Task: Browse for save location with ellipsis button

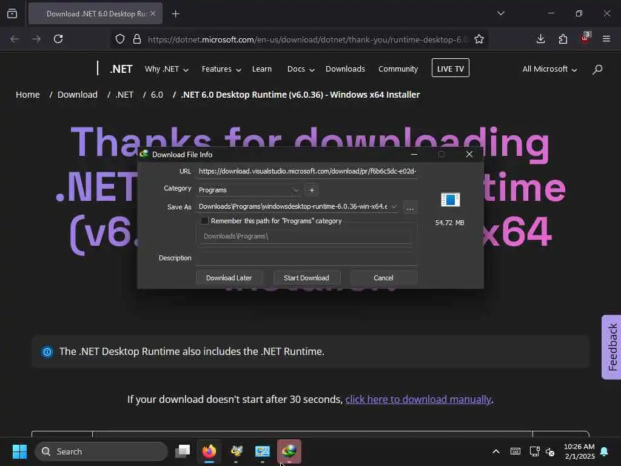Action: pos(411,208)
